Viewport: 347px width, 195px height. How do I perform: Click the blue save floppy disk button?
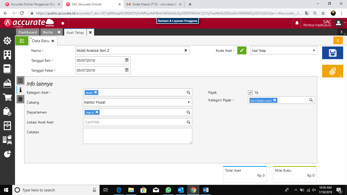coord(333,53)
